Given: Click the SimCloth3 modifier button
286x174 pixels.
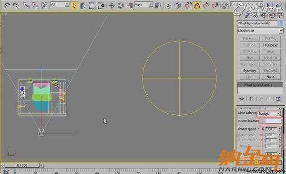Looking at the screenshot, I should [x=270, y=71].
